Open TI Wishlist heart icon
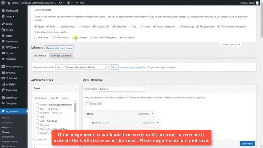This screenshot has width=263, height=148. (x=3, y=78)
